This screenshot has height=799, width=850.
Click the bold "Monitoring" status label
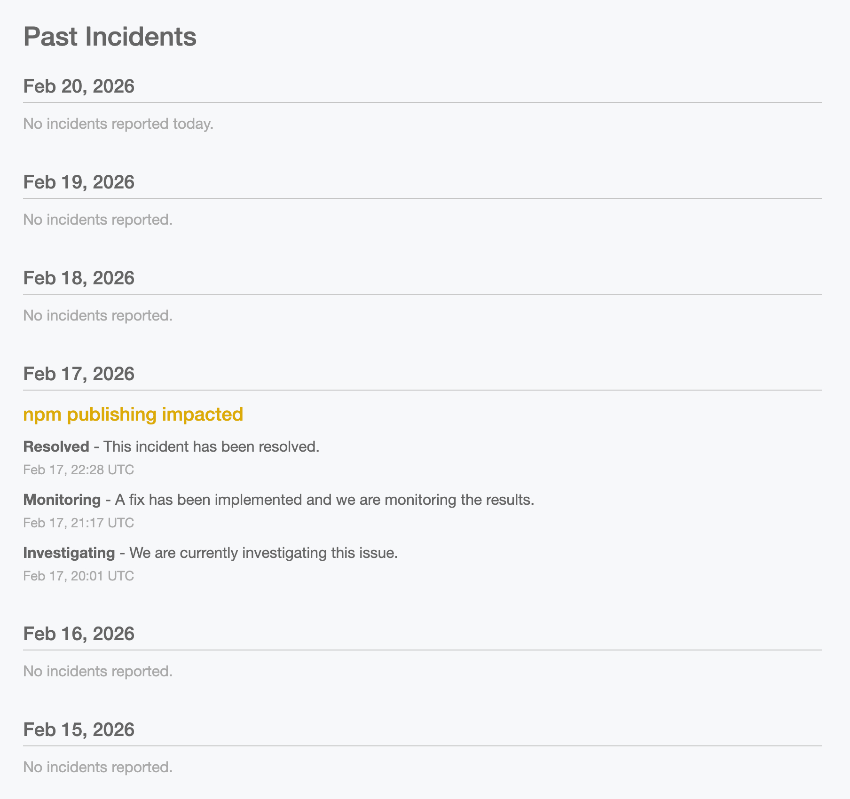[x=62, y=500]
